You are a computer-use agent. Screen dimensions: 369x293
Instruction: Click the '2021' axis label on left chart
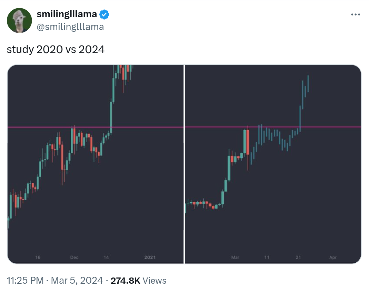click(150, 257)
